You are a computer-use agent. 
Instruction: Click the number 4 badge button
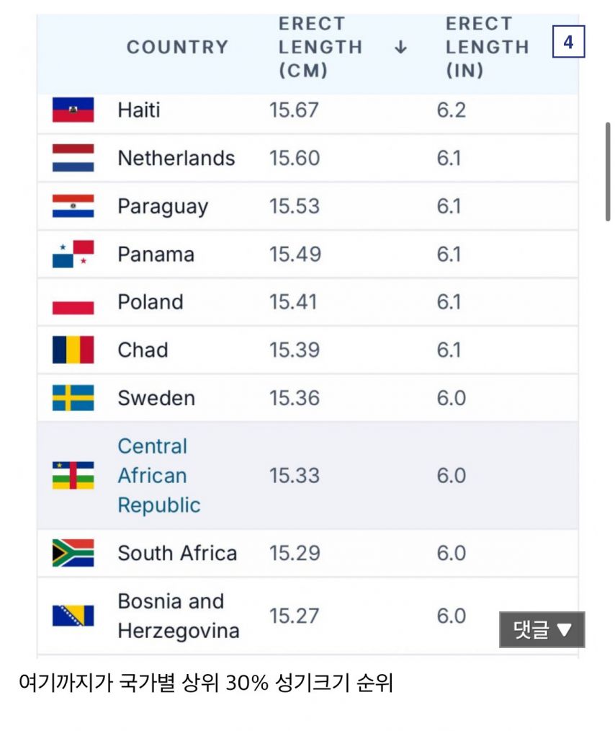pyautogui.click(x=568, y=42)
